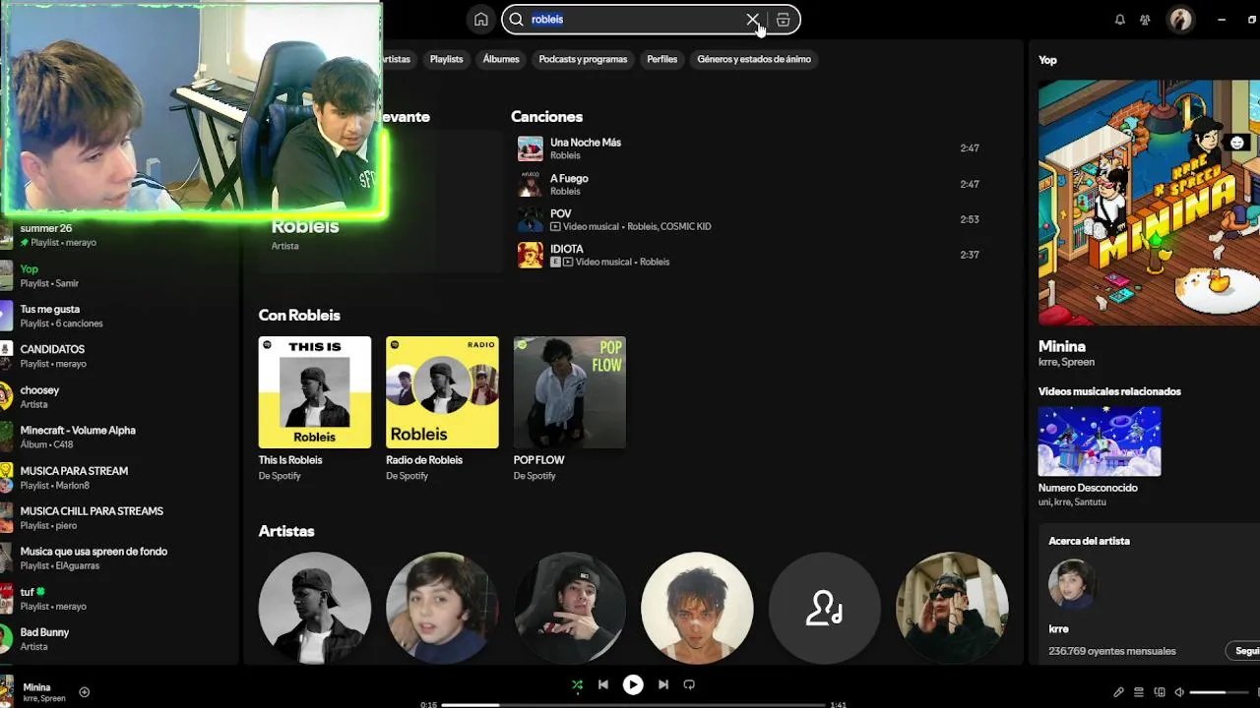Open the play queue icon

[x=1139, y=692]
